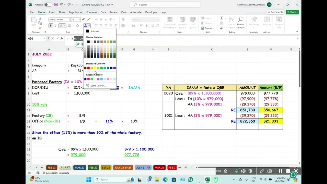Expand the Font Colour dropdown arrow
This screenshot has height=184, width=327.
[89, 26]
